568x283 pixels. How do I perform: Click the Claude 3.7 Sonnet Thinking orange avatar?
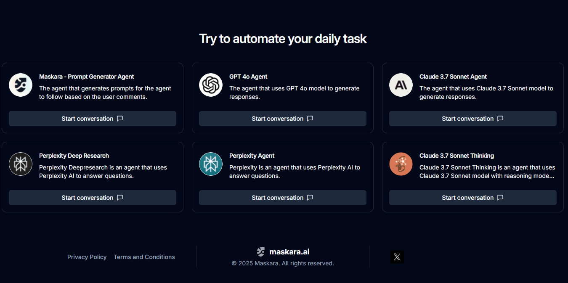401,164
